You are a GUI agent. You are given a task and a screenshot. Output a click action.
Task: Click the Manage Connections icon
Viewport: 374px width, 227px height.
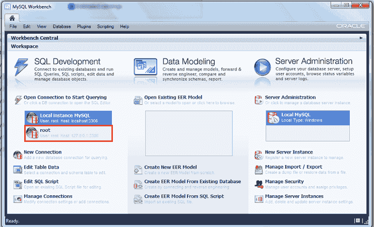[x=18, y=199]
